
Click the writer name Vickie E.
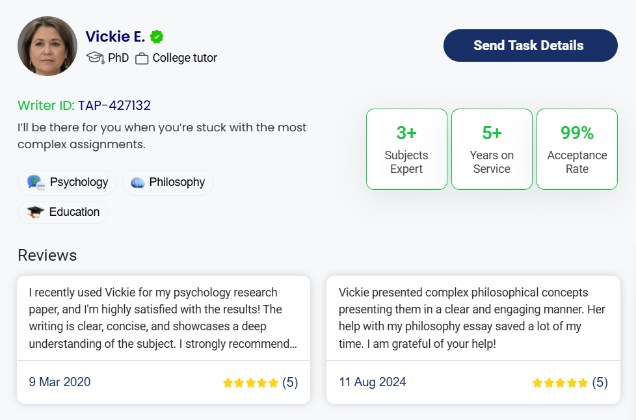coord(115,36)
